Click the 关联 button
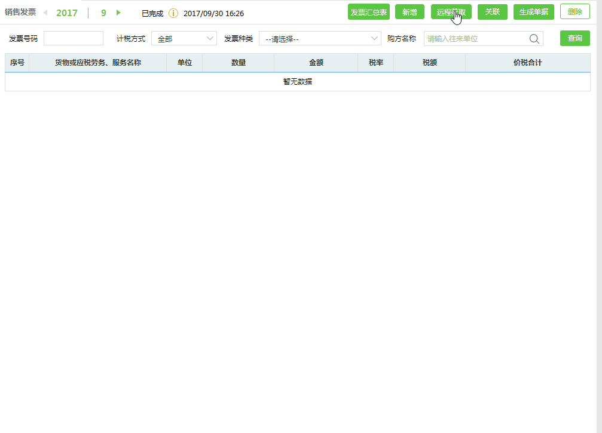This screenshot has height=433, width=602. click(492, 11)
